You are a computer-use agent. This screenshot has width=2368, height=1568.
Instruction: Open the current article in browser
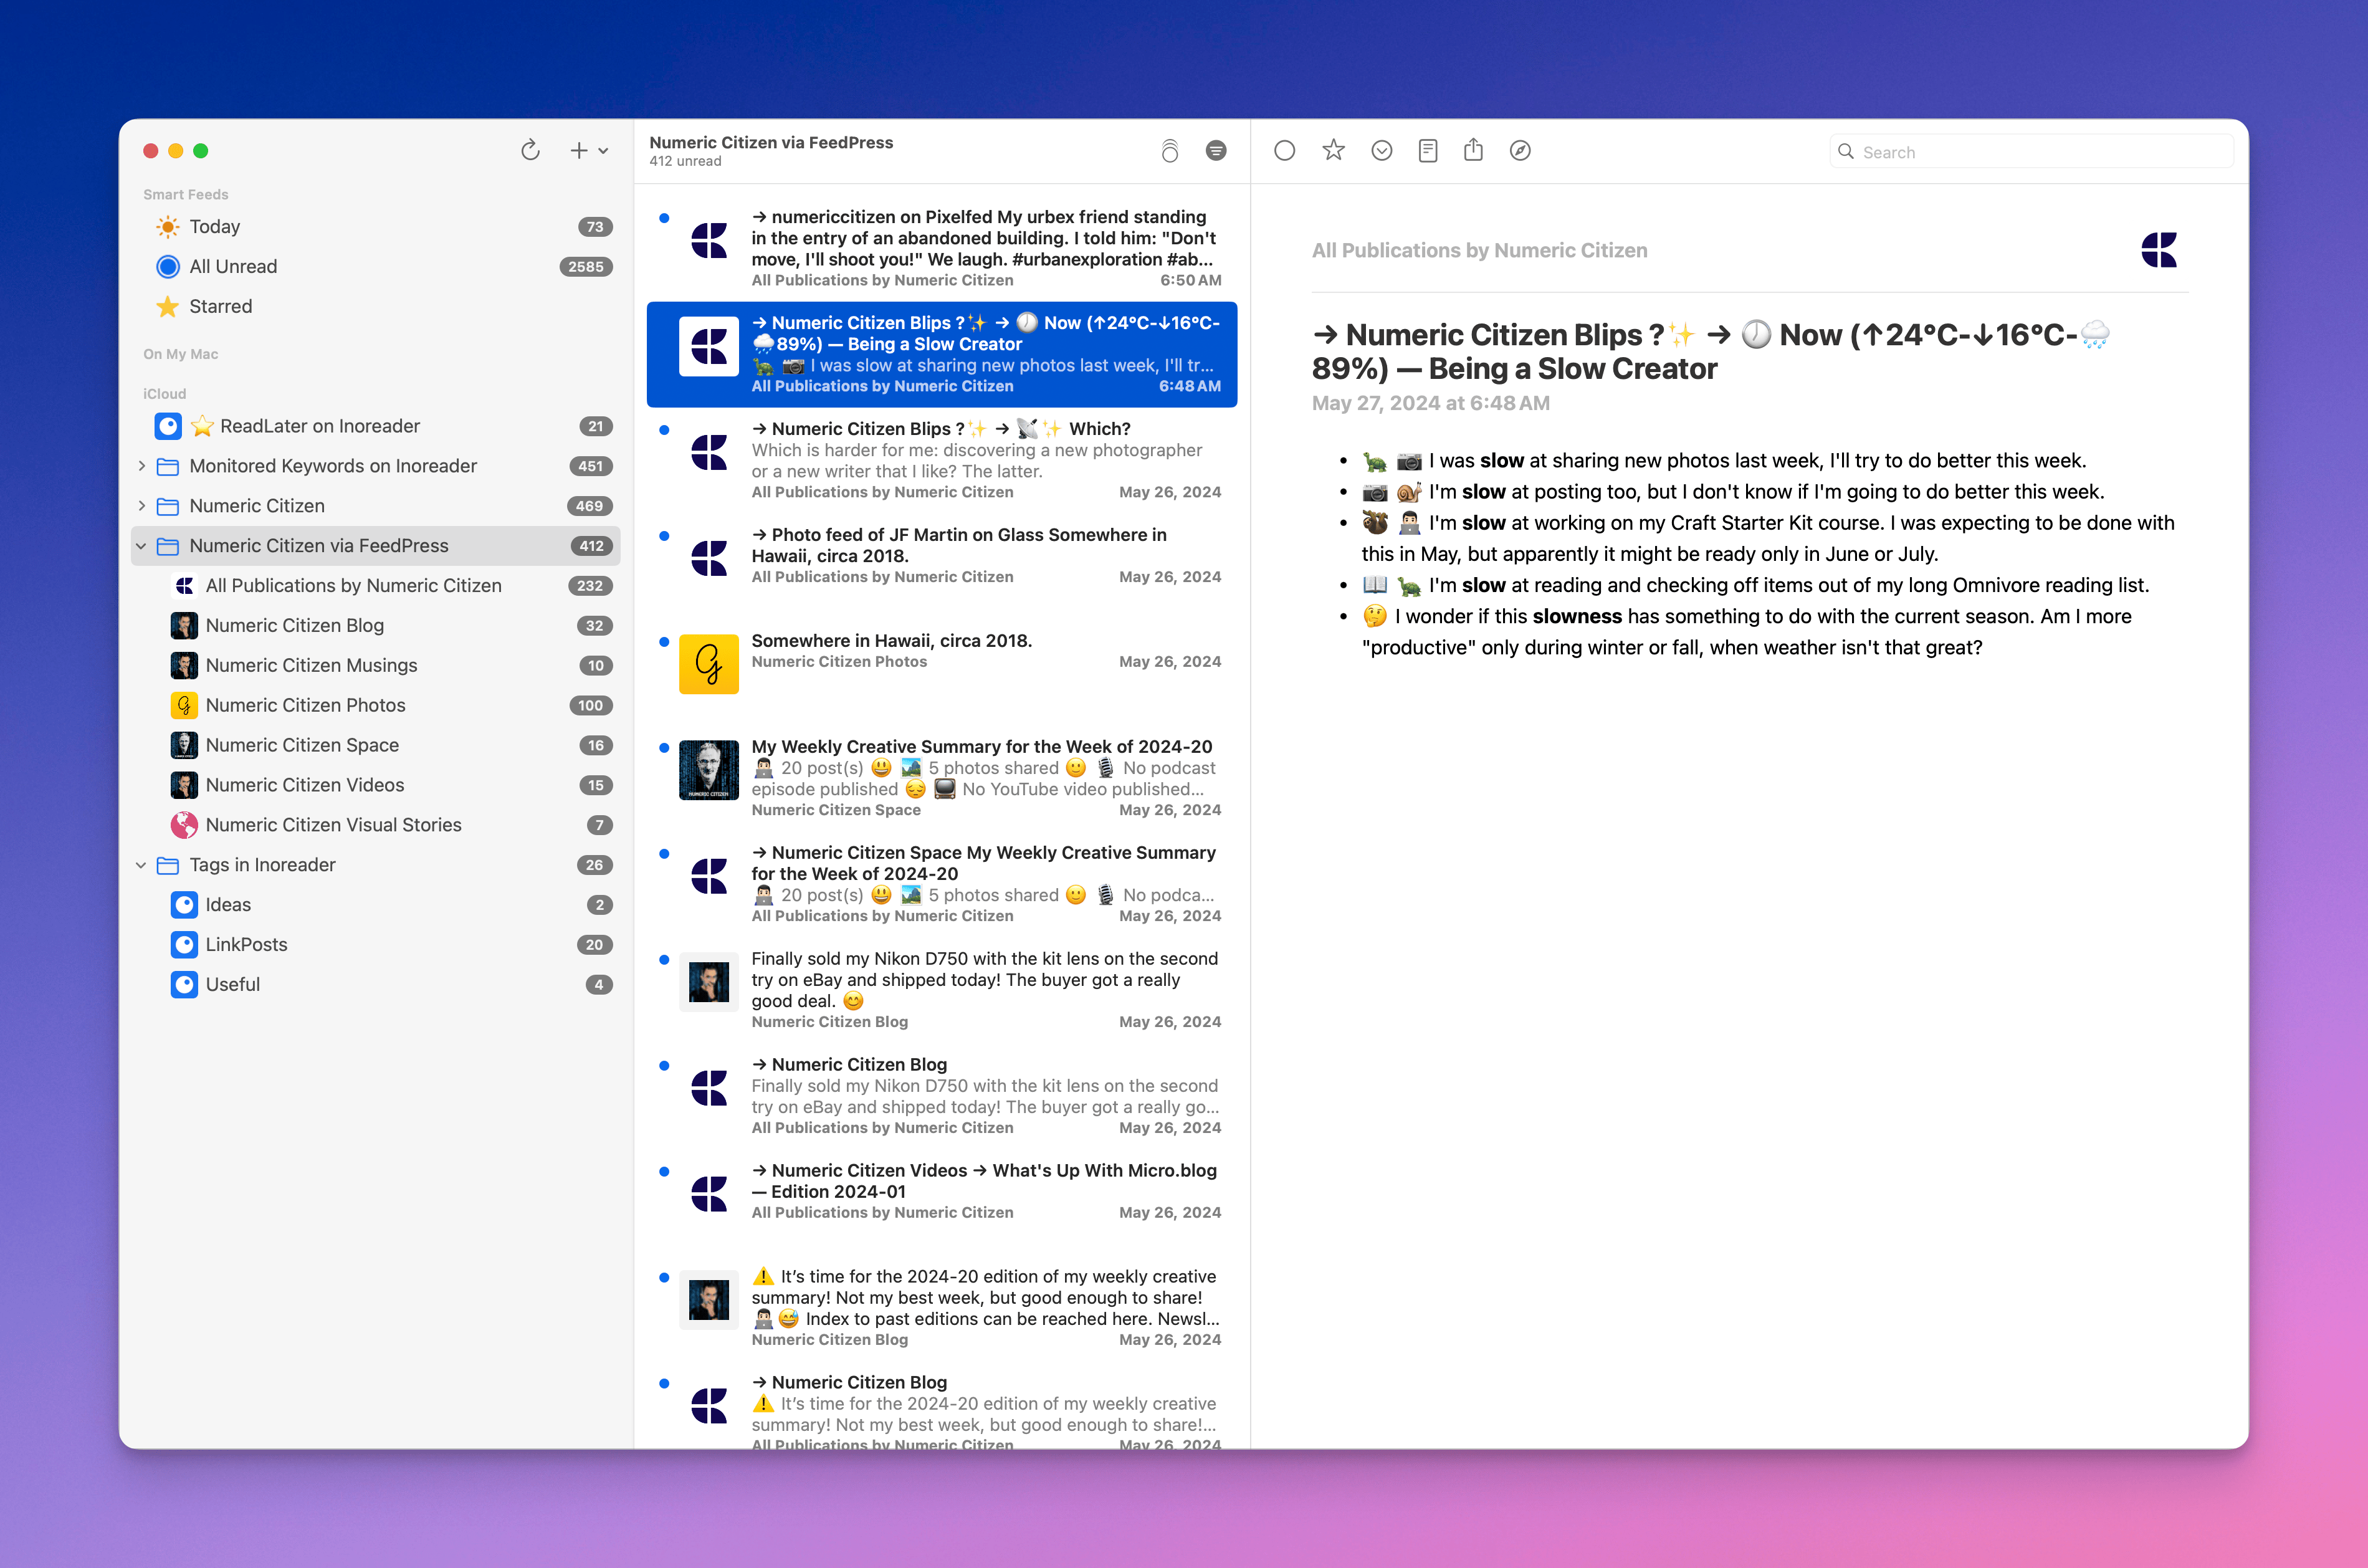point(1521,150)
